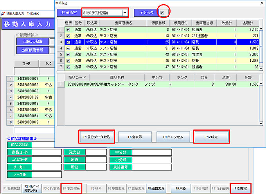Click the 定価 input field

[96, 160]
